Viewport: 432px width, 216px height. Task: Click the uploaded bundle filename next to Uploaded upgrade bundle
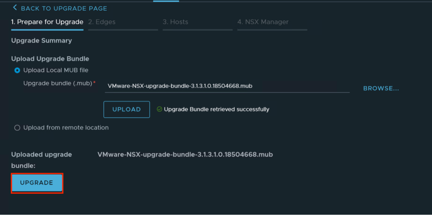click(x=185, y=155)
